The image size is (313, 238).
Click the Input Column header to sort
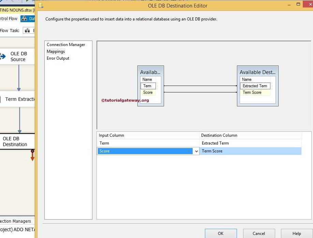111,135
